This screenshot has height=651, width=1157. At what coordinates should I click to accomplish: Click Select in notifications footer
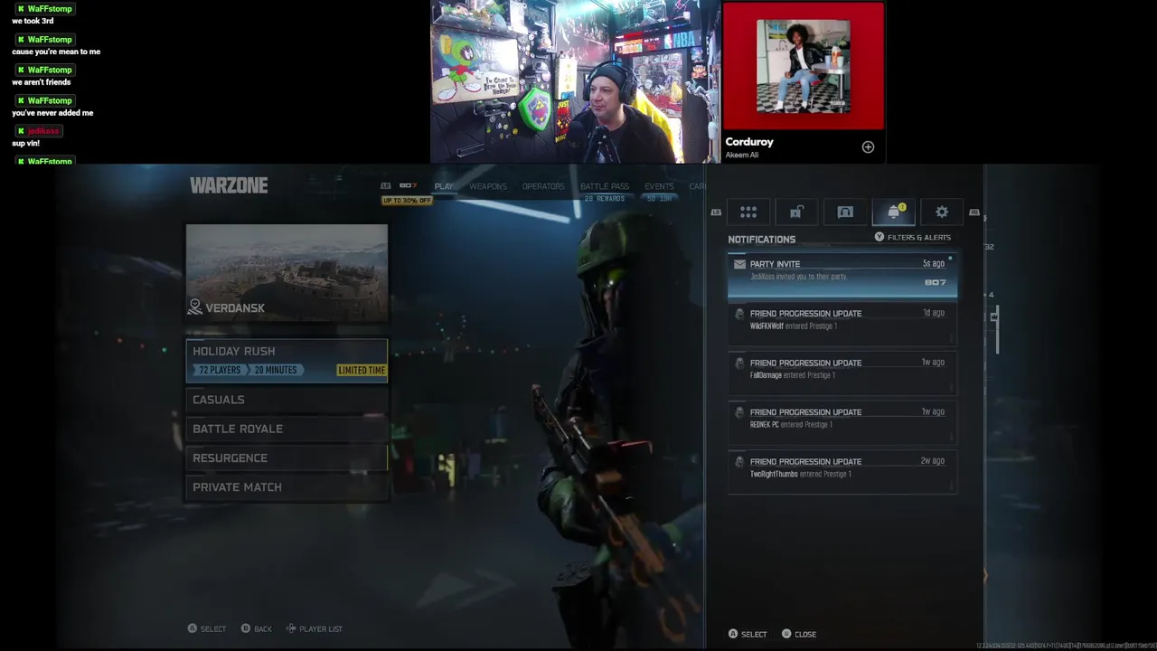(754, 634)
